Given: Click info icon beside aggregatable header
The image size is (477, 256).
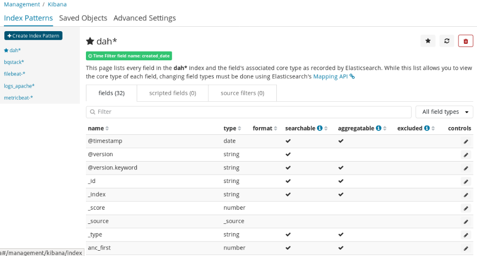Looking at the screenshot, I should [378, 128].
